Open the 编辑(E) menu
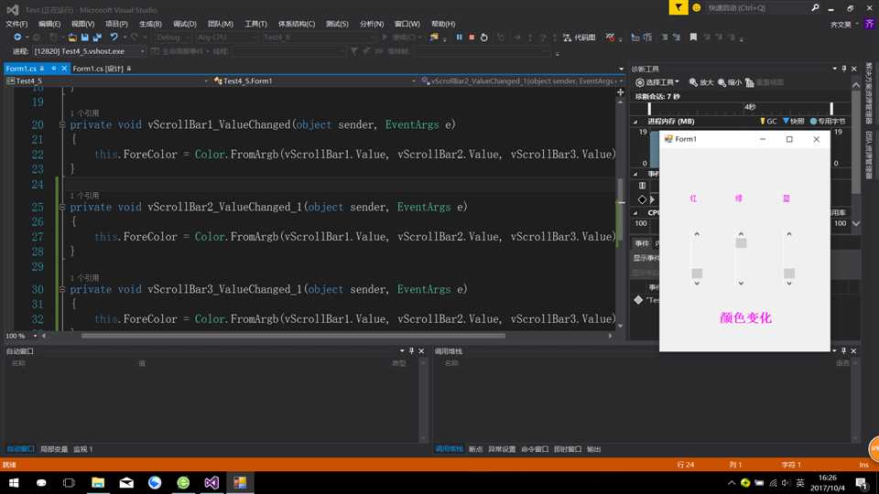Image resolution: width=879 pixels, height=494 pixels. 49,24
